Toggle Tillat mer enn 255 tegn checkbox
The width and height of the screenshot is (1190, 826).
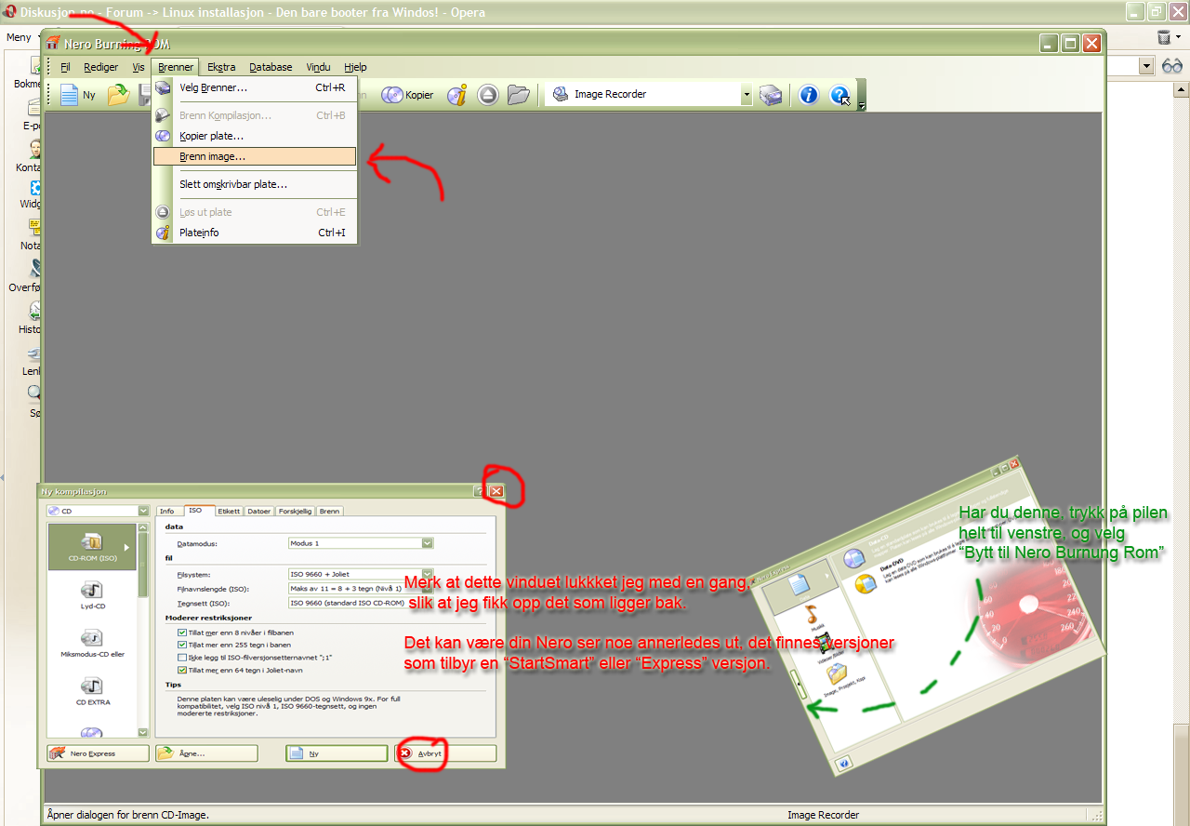(x=182, y=645)
